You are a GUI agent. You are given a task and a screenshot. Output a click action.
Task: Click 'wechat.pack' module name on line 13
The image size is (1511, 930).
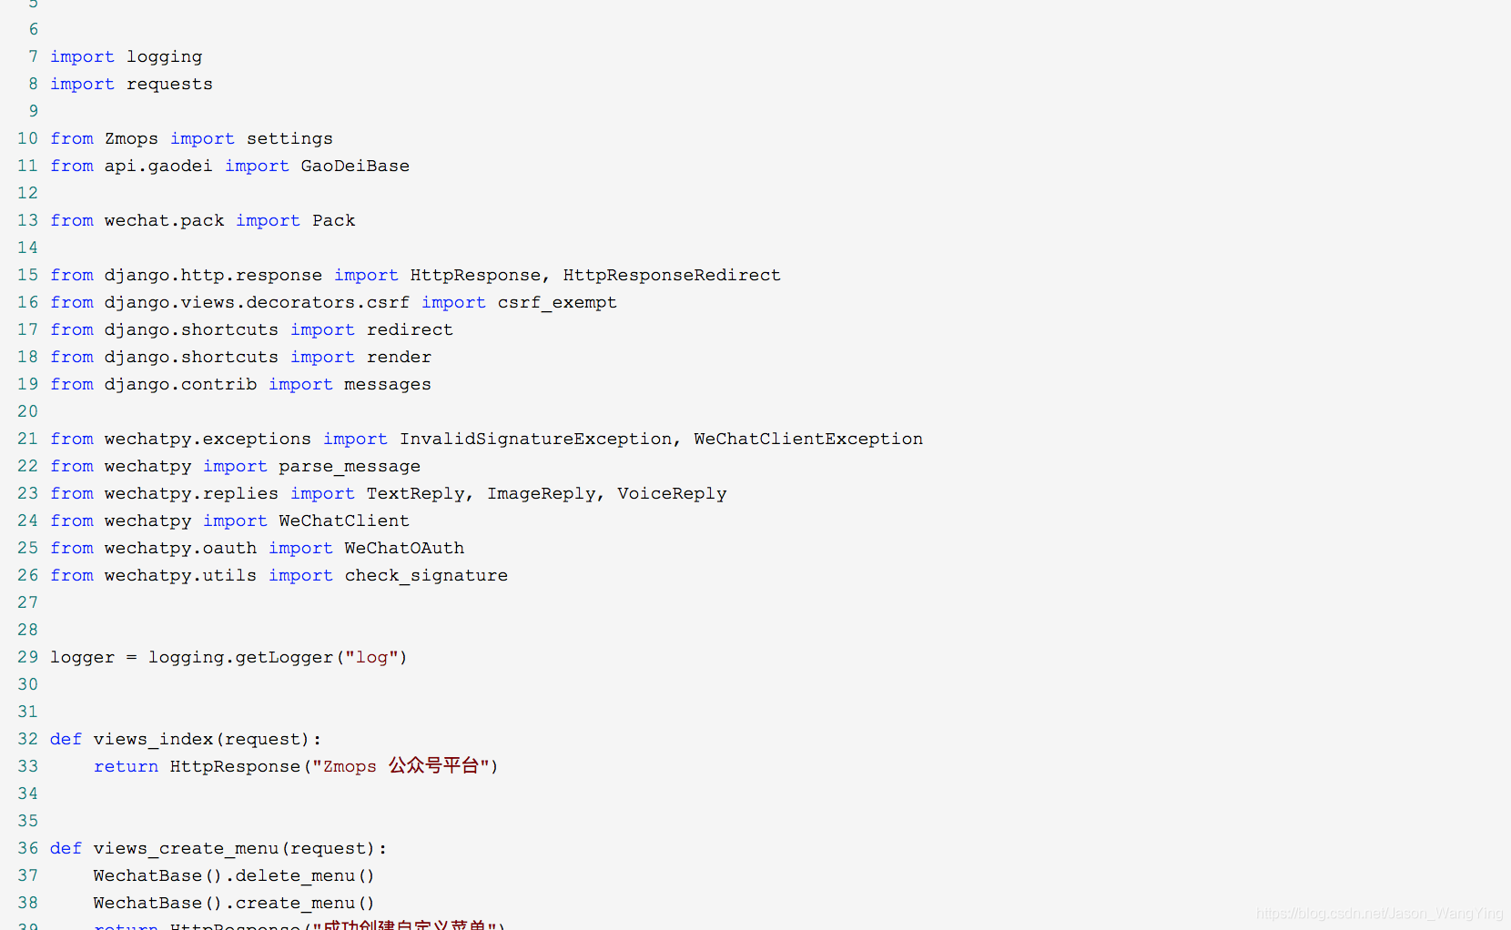click(164, 220)
